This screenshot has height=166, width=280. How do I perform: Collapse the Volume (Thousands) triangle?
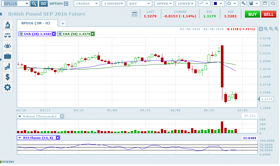click(x=20, y=116)
